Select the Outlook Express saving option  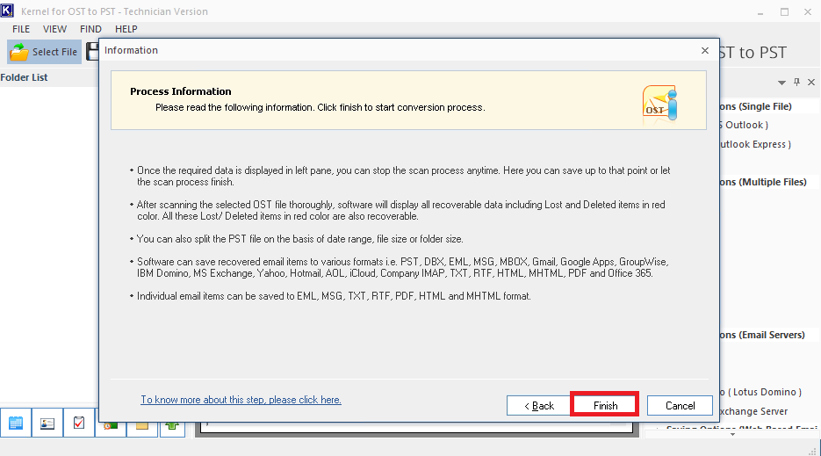coord(755,144)
